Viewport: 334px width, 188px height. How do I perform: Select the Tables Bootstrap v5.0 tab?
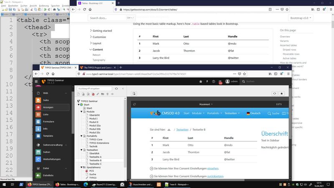tap(94, 3)
